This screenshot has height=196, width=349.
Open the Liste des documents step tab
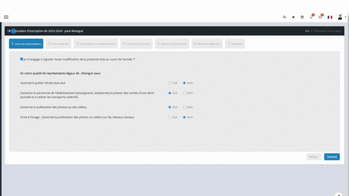click(x=136, y=44)
